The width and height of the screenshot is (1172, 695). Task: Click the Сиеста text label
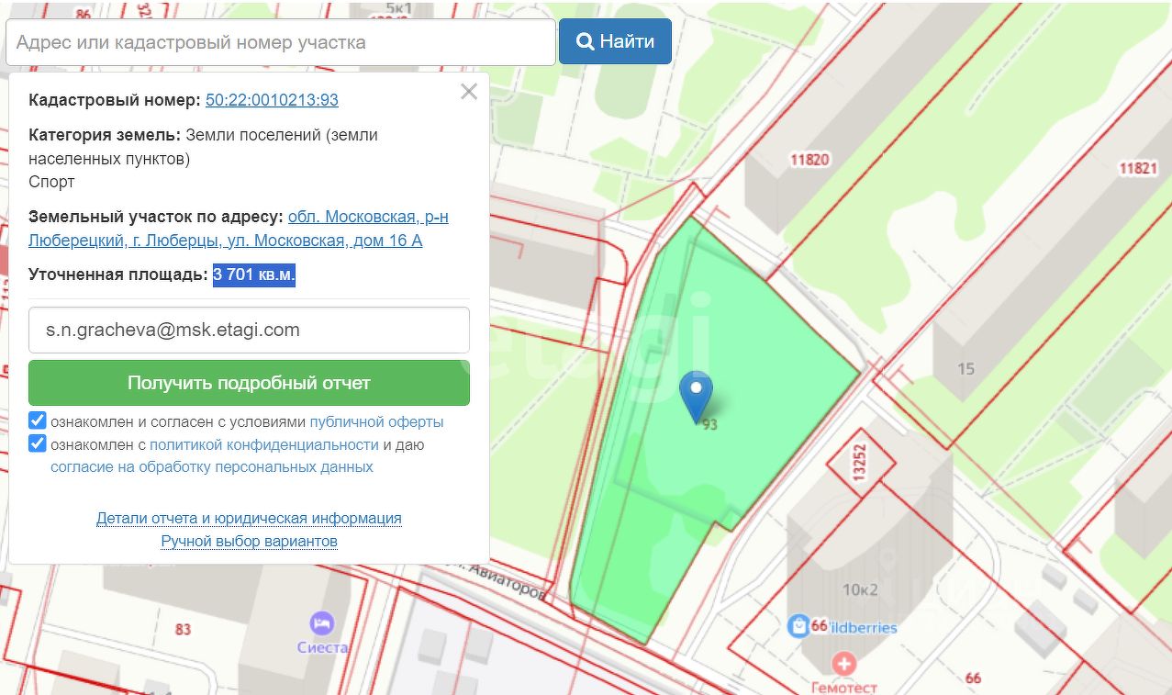point(323,647)
